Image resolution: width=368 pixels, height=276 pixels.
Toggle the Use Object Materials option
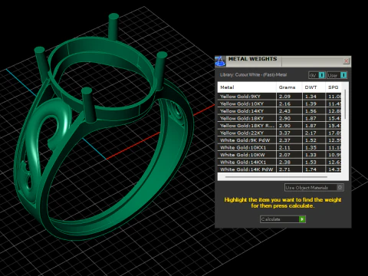point(314,188)
